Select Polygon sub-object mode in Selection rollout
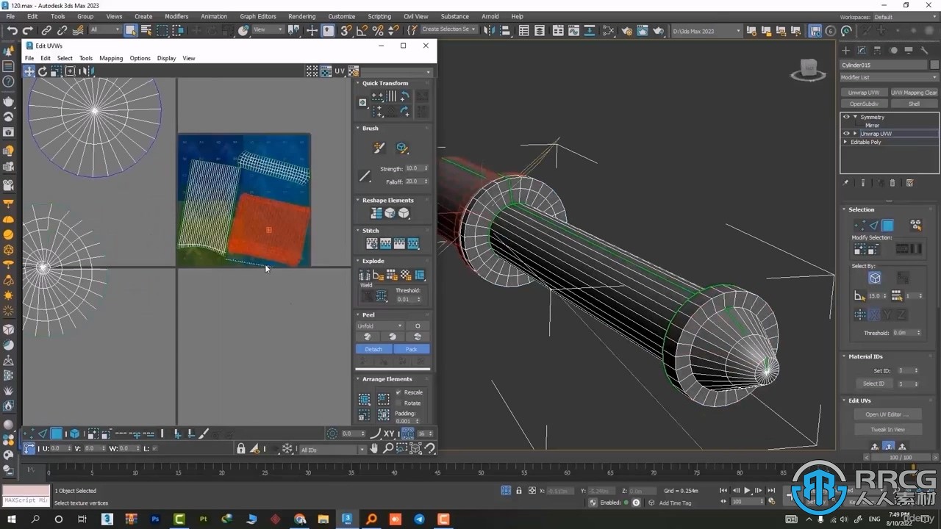The height and width of the screenshot is (529, 941). [x=888, y=226]
